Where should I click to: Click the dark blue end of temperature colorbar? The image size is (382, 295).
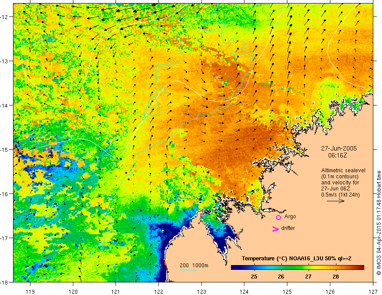point(234,268)
